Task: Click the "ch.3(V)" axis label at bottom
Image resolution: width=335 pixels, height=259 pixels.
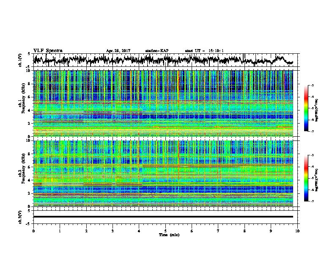Action: point(20,217)
